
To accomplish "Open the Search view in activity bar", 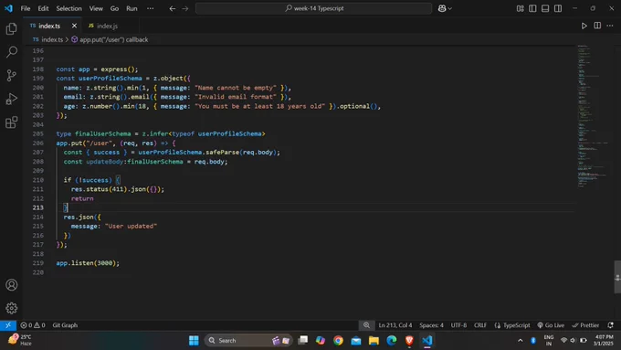I will point(12,52).
